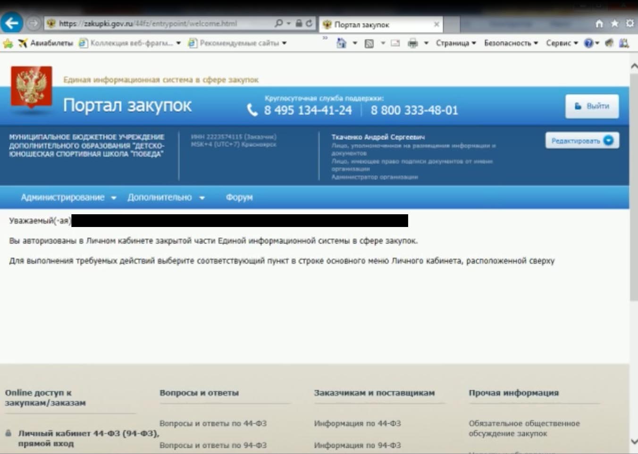Click the Read mail envelope icon
This screenshot has height=454, width=638.
(395, 43)
